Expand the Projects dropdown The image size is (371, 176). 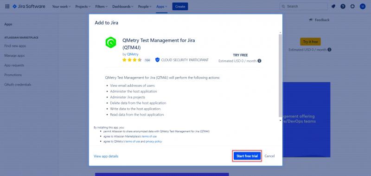click(83, 7)
